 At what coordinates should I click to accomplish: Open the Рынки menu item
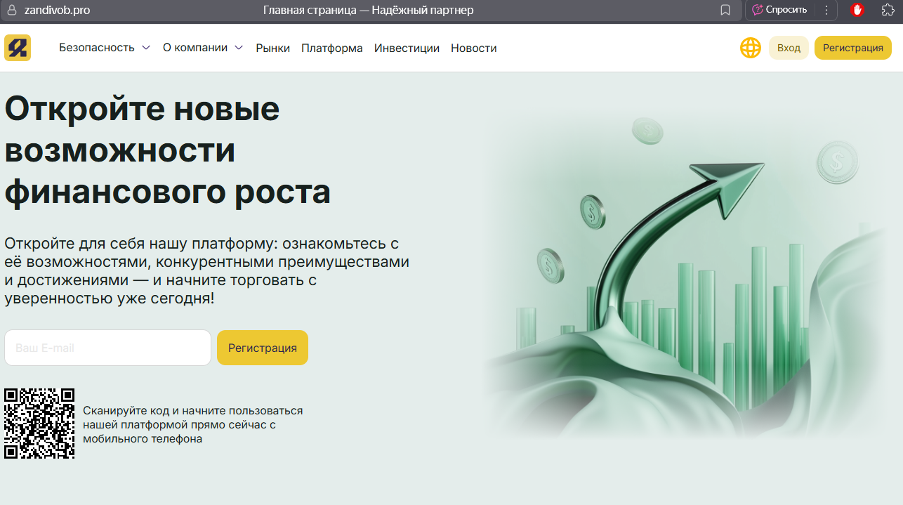[272, 48]
